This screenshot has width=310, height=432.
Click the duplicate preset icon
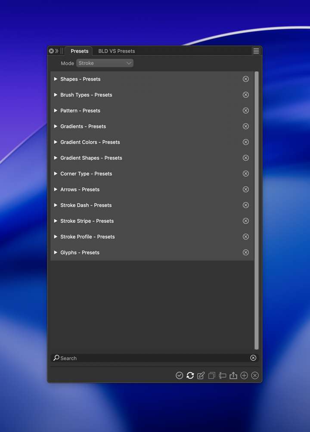click(212, 376)
